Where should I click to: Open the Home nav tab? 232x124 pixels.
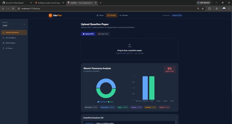(x=100, y=15)
